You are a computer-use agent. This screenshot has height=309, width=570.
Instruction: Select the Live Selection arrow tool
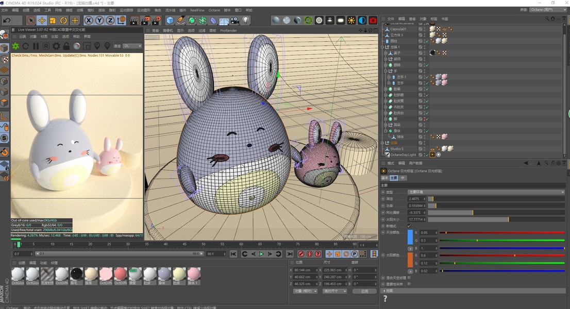[x=31, y=20]
